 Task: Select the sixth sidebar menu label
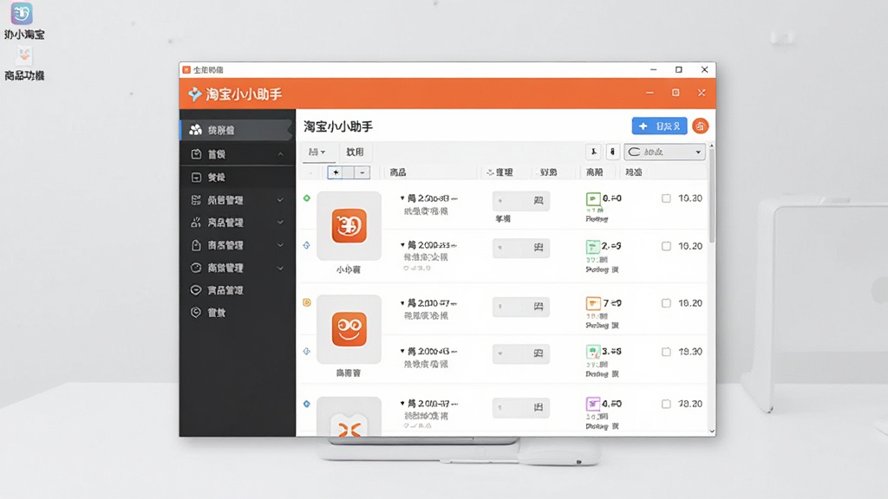point(225,245)
